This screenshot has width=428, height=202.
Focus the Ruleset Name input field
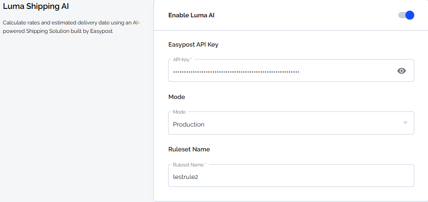291,175
